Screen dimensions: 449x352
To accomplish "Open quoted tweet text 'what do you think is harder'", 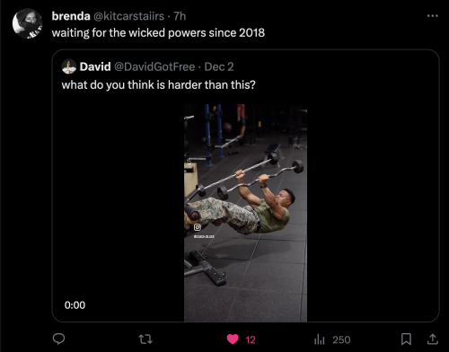I will pos(159,85).
